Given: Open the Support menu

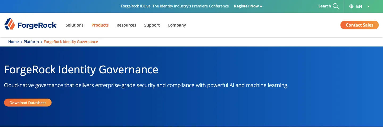Looking at the screenshot, I should [152, 25].
